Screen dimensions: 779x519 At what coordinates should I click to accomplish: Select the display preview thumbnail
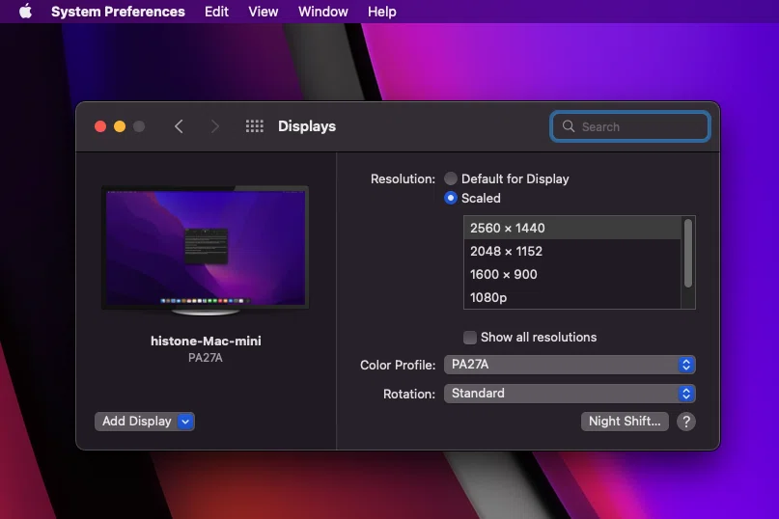click(x=206, y=250)
